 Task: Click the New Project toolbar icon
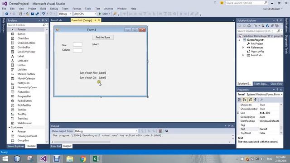[20, 14]
